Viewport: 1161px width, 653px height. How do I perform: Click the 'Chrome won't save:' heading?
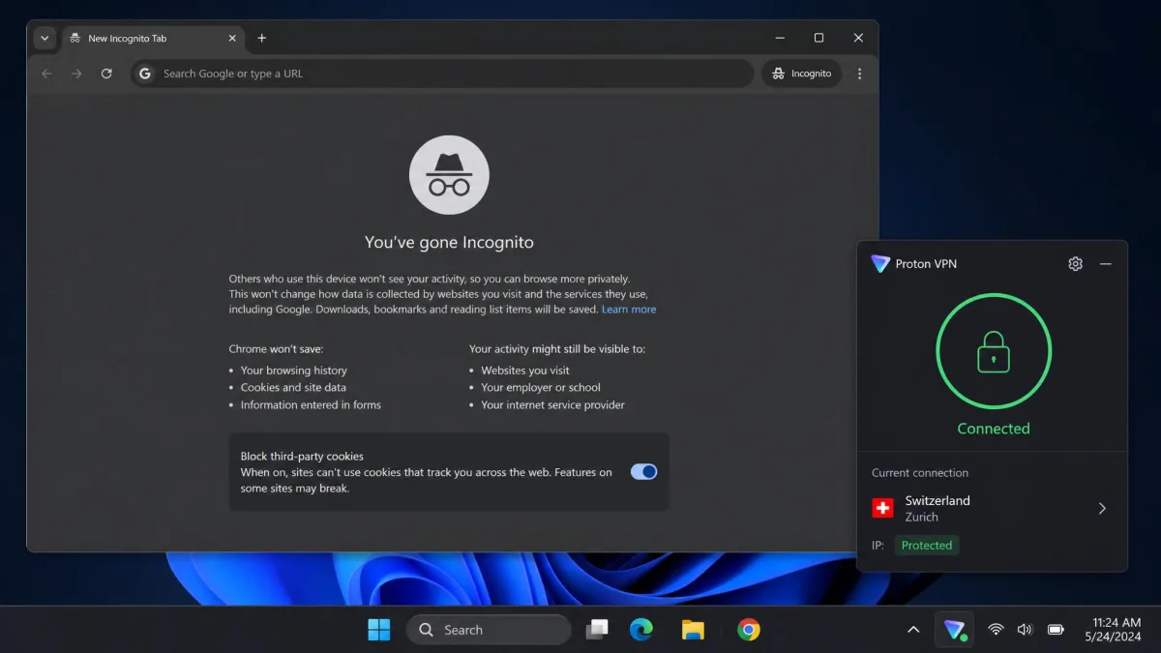[276, 349]
